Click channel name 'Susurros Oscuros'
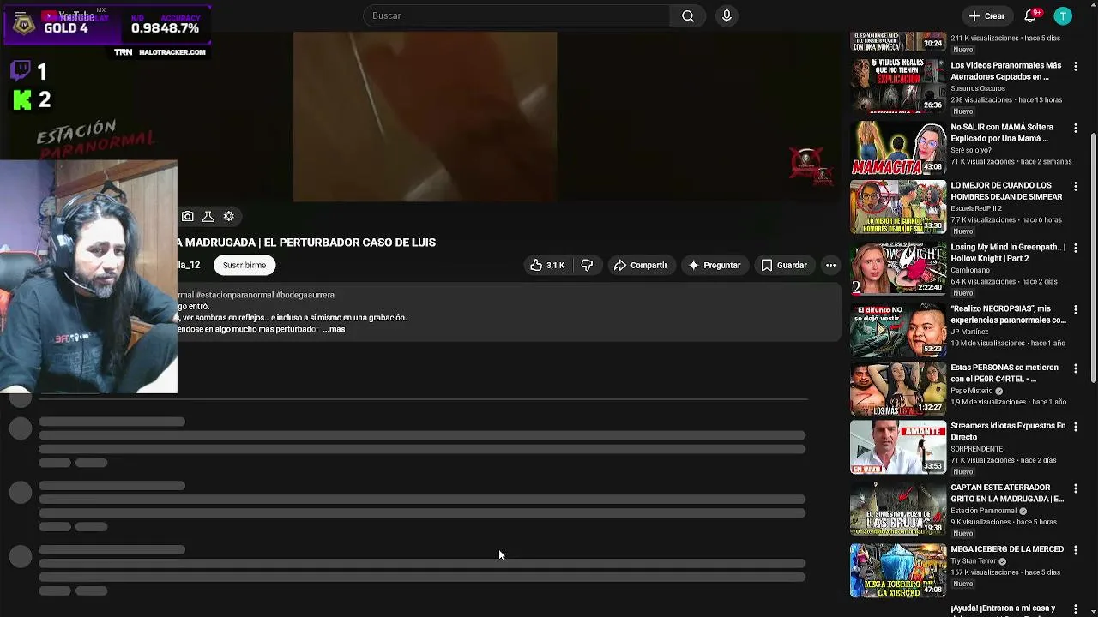1098x617 pixels. pyautogui.click(x=978, y=88)
